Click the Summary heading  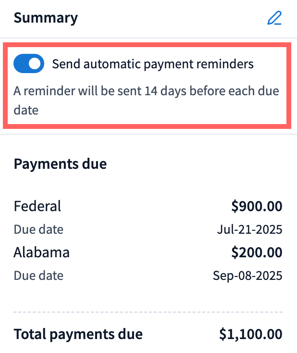point(46,18)
